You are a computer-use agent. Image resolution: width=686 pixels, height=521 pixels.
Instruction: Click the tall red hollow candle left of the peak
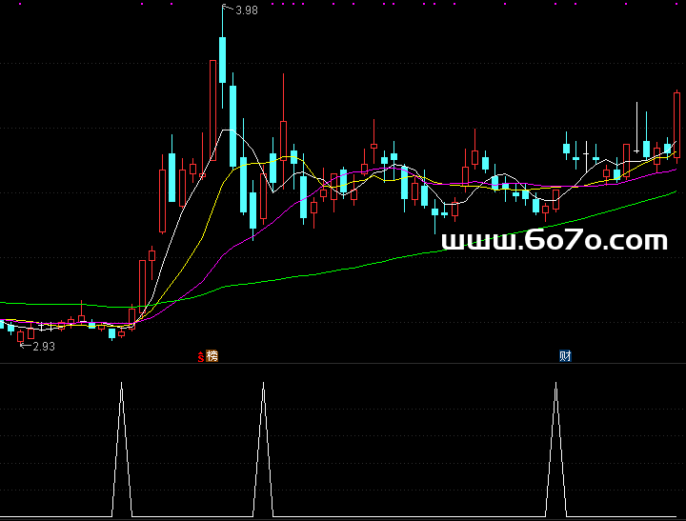coord(212,110)
